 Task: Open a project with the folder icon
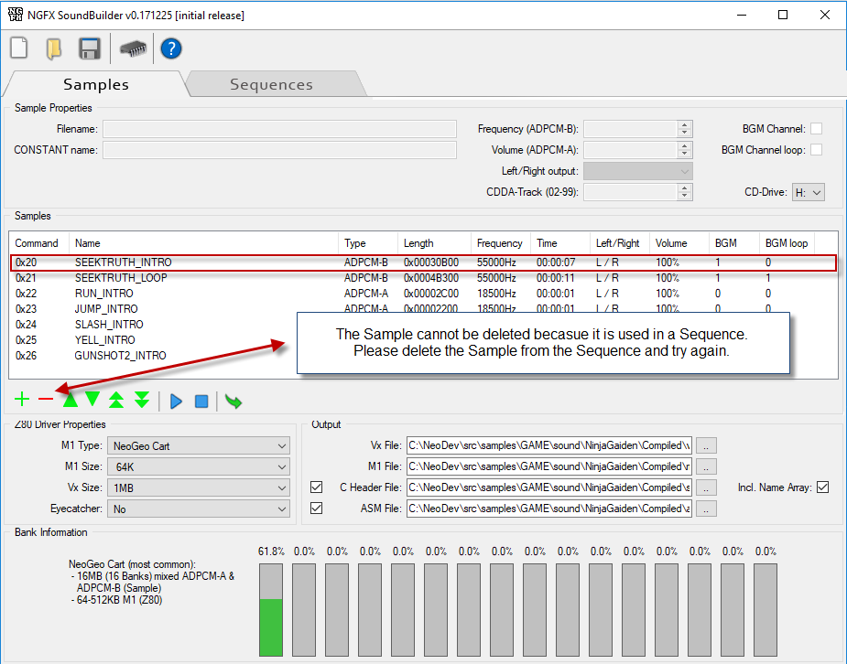[x=54, y=48]
